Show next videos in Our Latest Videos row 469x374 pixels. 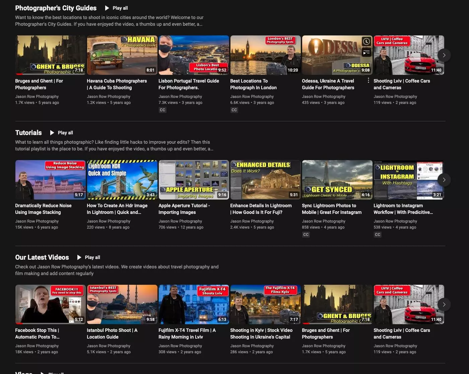point(444,304)
